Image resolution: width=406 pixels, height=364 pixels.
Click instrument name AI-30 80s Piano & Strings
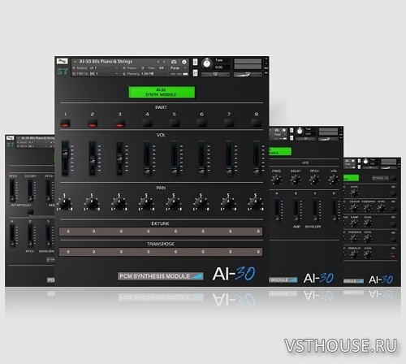(x=106, y=62)
